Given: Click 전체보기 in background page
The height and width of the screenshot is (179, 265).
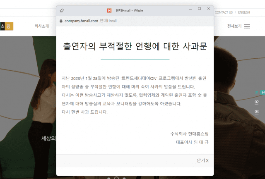Looking at the screenshot, I should point(234,26).
